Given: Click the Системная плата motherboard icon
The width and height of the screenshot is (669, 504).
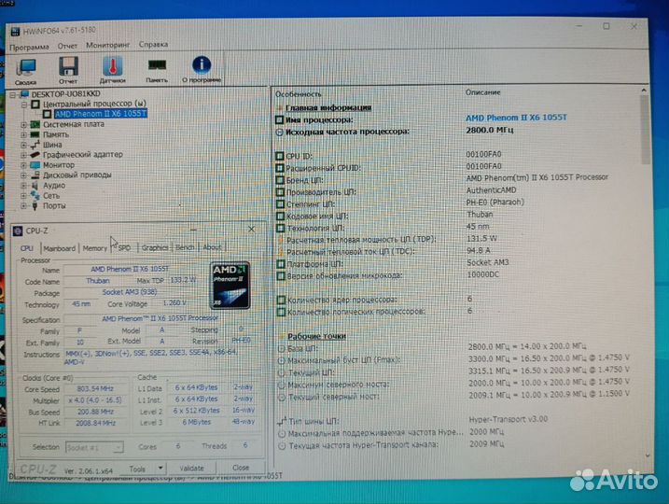Looking at the screenshot, I should click(x=35, y=124).
